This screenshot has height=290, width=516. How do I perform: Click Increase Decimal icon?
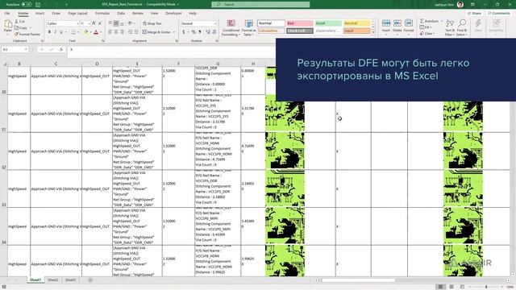208,32
